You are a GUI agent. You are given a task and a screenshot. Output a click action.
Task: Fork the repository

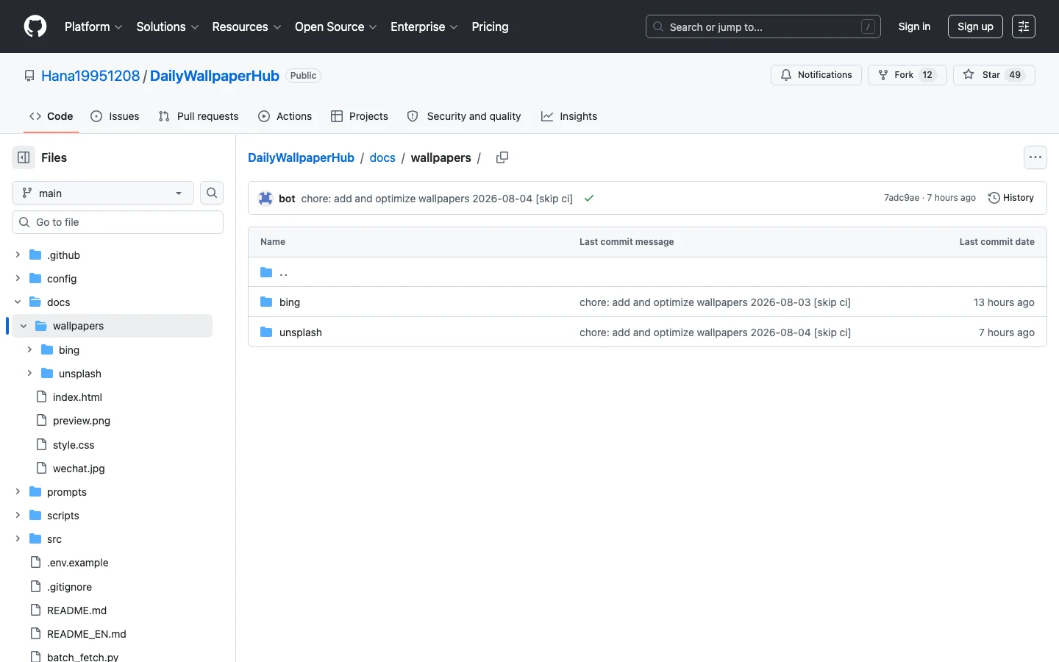908,75
